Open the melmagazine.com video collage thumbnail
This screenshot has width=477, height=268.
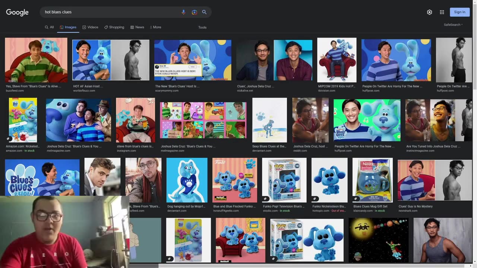pyautogui.click(x=203, y=120)
